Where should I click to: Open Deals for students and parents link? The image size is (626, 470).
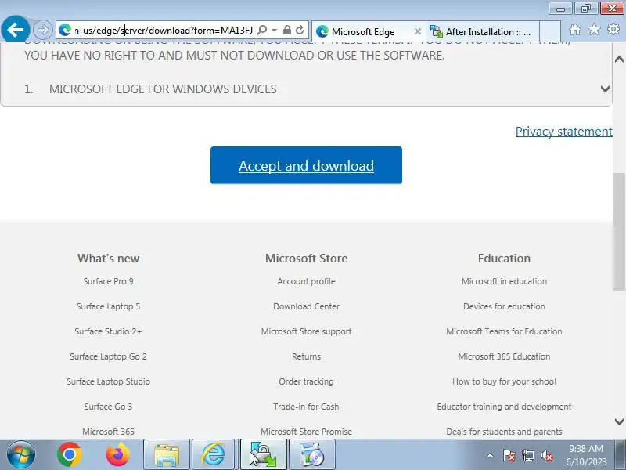(x=504, y=432)
